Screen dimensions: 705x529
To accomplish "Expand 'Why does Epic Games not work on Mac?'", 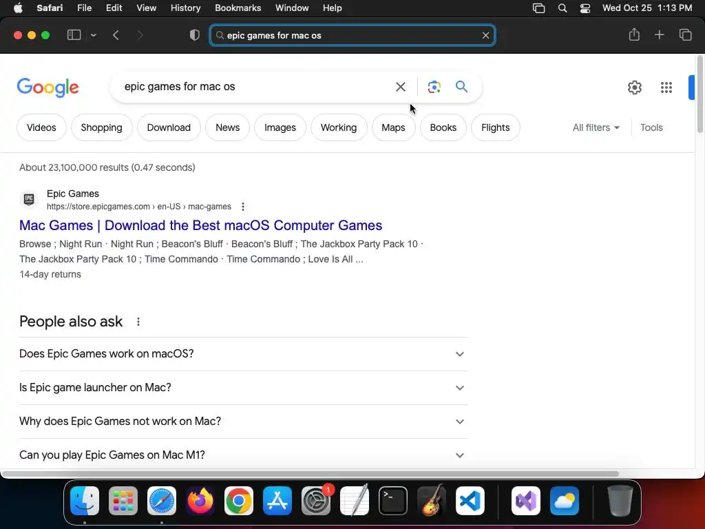I will click(243, 422).
